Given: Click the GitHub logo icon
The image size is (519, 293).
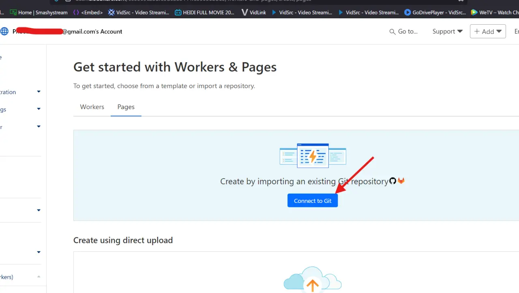Looking at the screenshot, I should 392,181.
